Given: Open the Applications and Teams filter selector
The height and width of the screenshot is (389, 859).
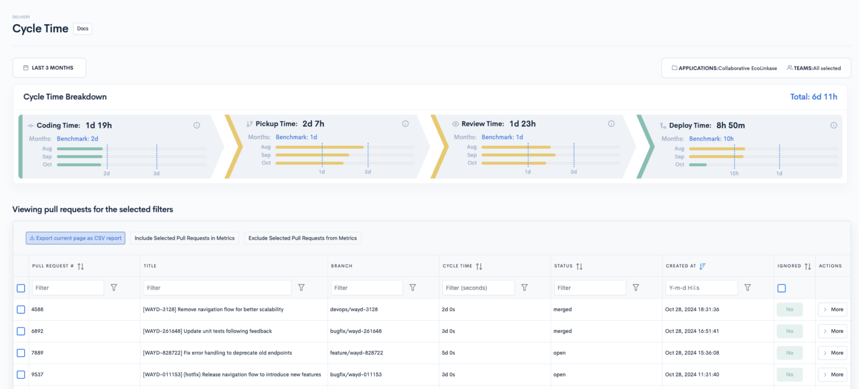Looking at the screenshot, I should [x=754, y=68].
